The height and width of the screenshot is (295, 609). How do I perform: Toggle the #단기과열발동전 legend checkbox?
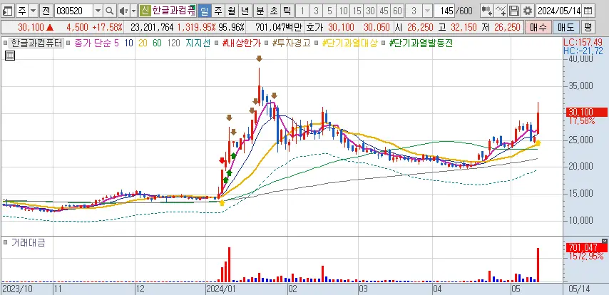(384, 43)
